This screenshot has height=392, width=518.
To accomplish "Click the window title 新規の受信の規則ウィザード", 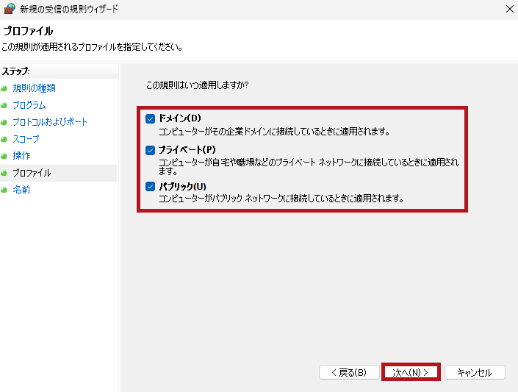I will 69,9.
